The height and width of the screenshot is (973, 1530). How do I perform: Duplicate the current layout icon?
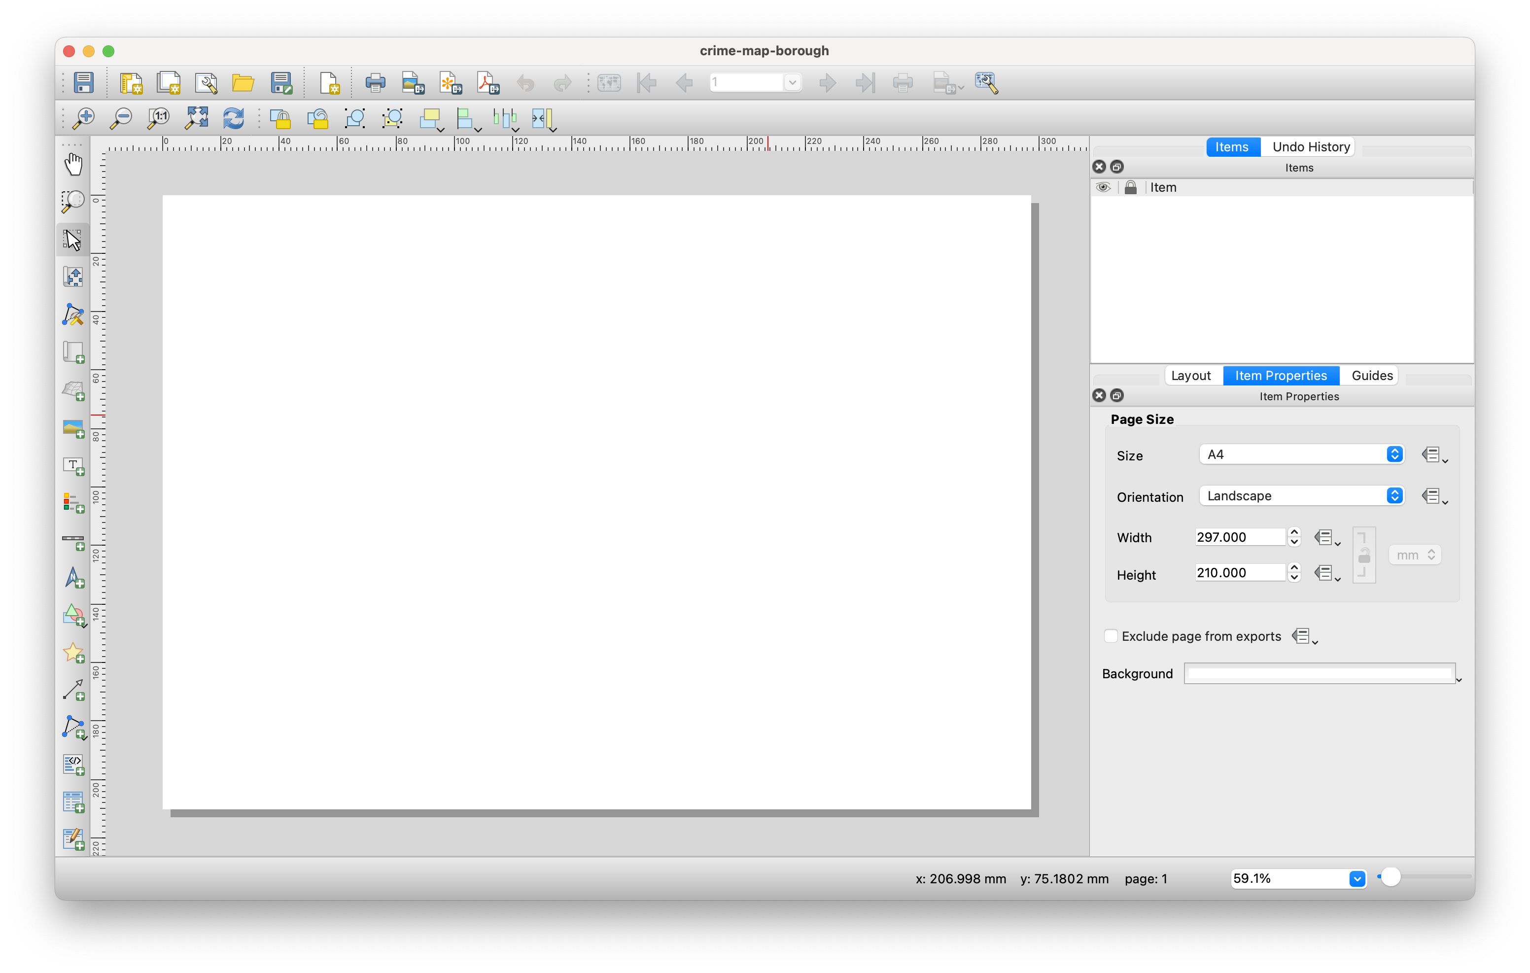(x=169, y=83)
